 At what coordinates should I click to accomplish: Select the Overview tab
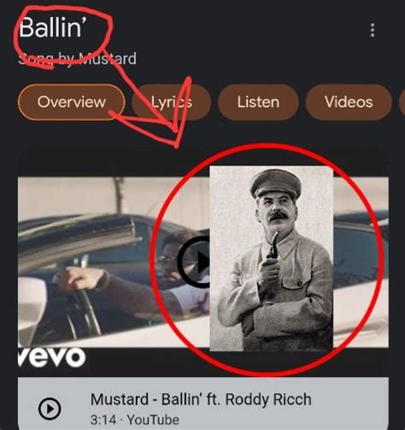(72, 102)
